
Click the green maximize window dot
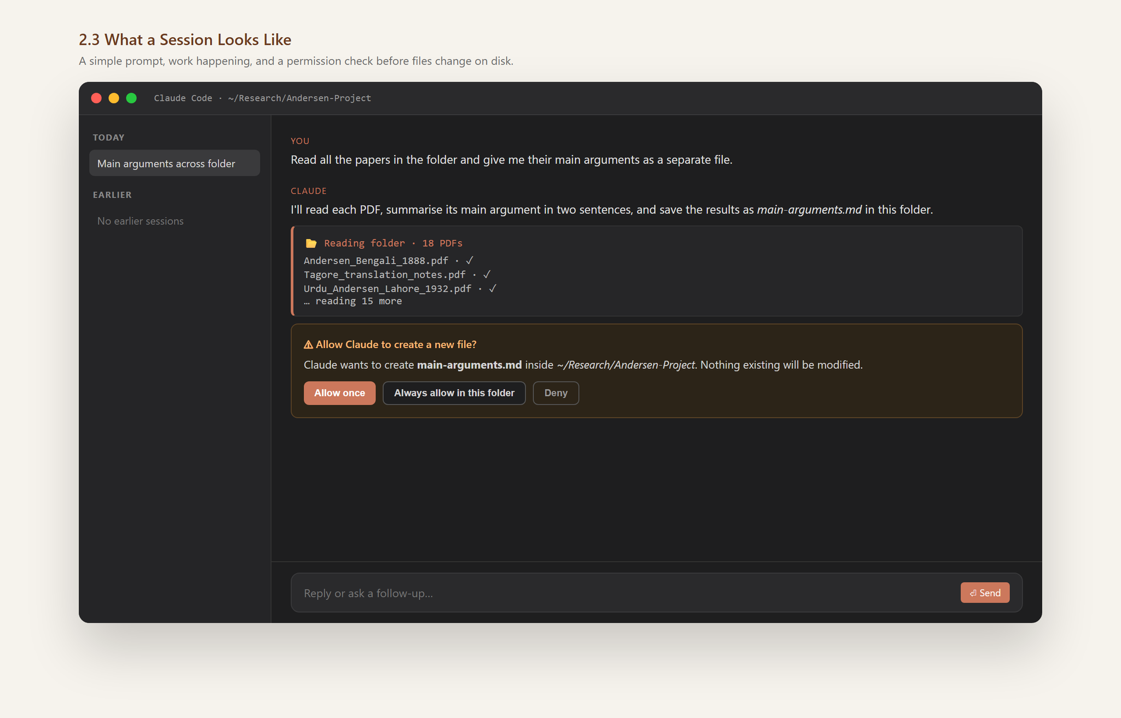pos(131,98)
